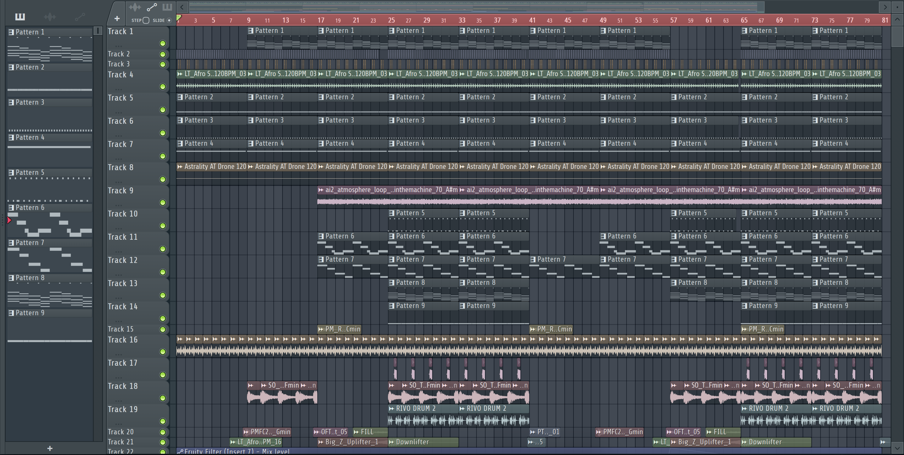The height and width of the screenshot is (455, 904).
Task: Open menu of first Astrality AT Drone clip
Action: [x=180, y=167]
